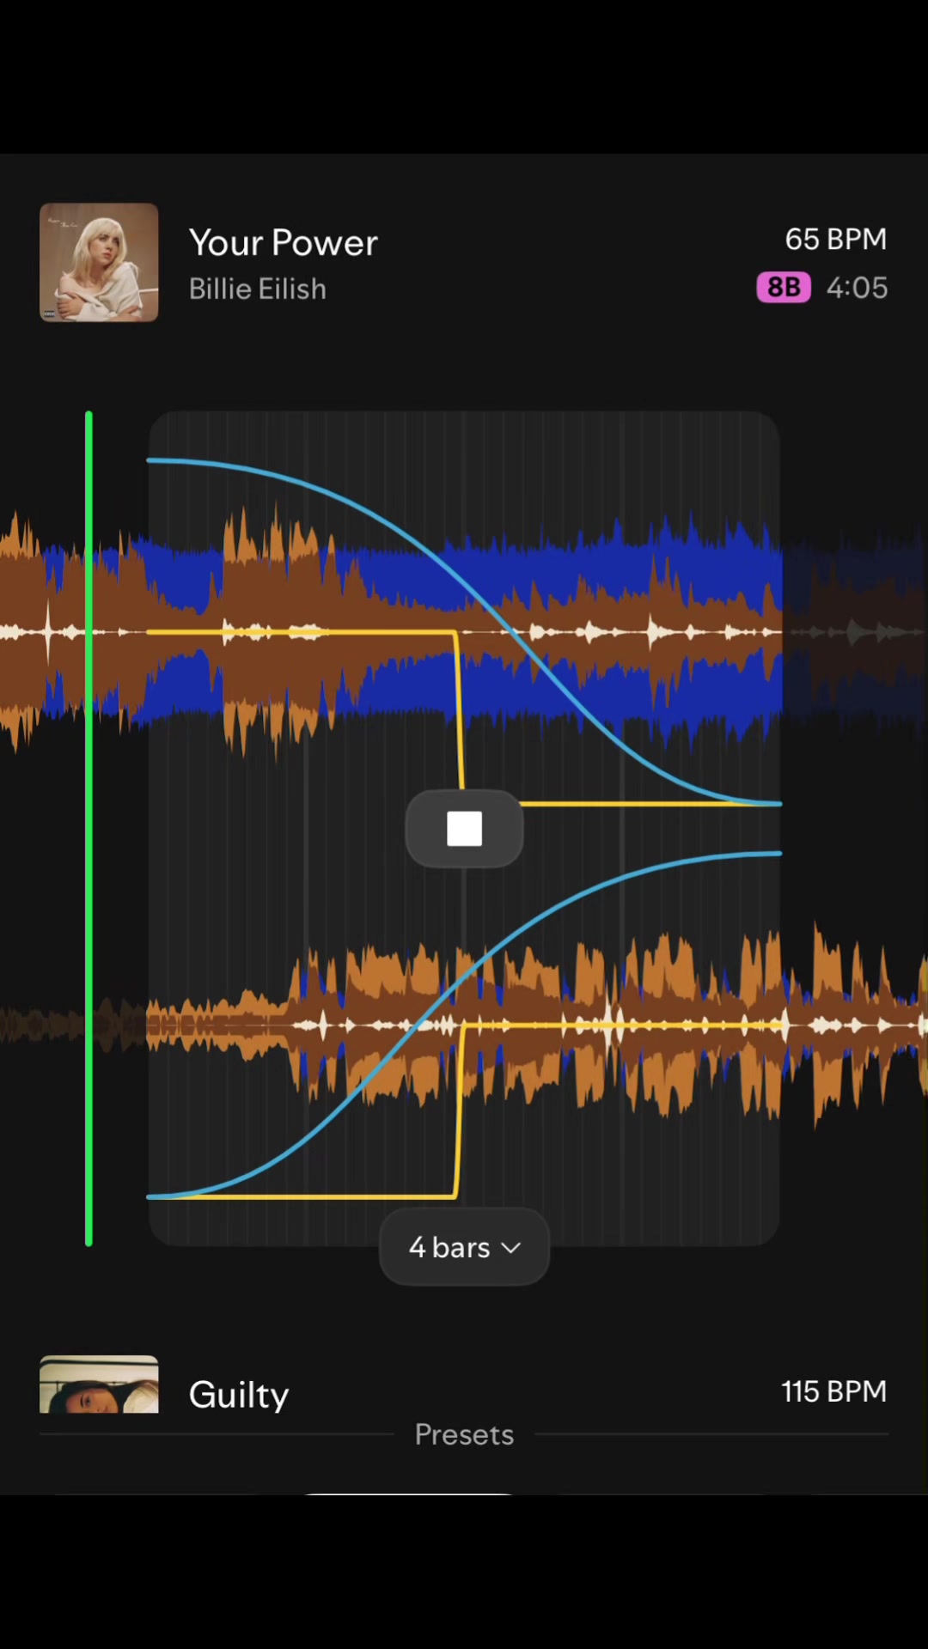Tap the Your Power waveform
Viewport: 928px width, 1649px height.
(x=464, y=633)
